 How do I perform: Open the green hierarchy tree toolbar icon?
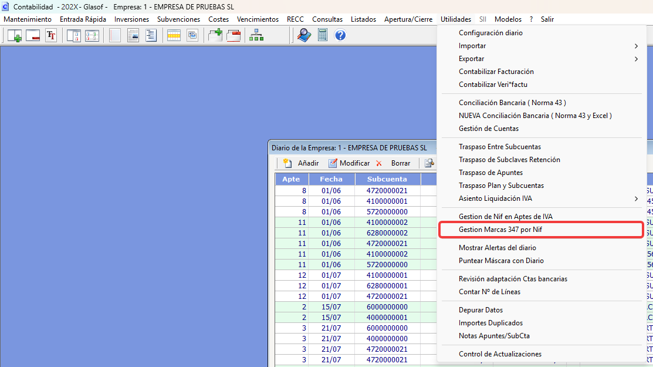tap(256, 35)
